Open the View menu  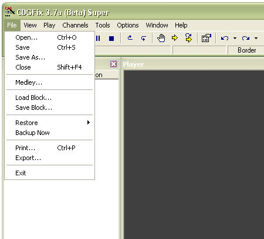[30, 25]
